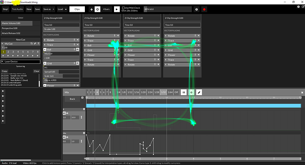Click the grid view icon in Mix toolbar
This screenshot has width=305, height=165.
[x=183, y=92]
